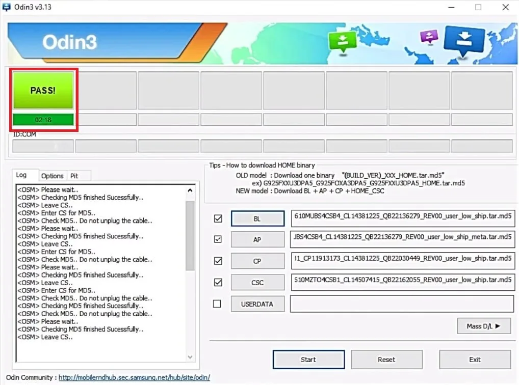Click the first '<OSM> Please wait..' log line
This screenshot has width=519, height=385.
point(47,190)
